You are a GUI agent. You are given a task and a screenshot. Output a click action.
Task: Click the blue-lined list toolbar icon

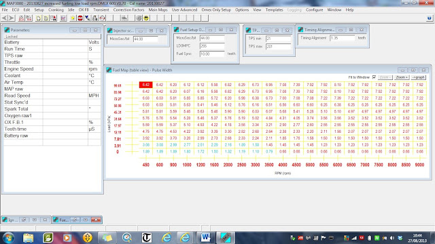tap(63, 18)
